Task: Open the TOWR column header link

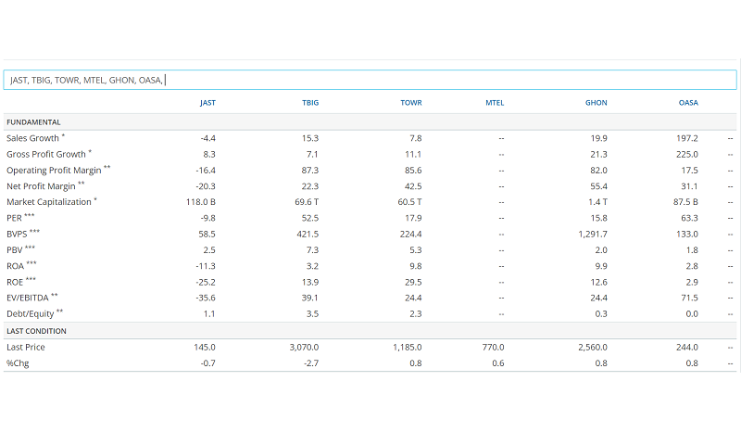Action: (x=411, y=103)
